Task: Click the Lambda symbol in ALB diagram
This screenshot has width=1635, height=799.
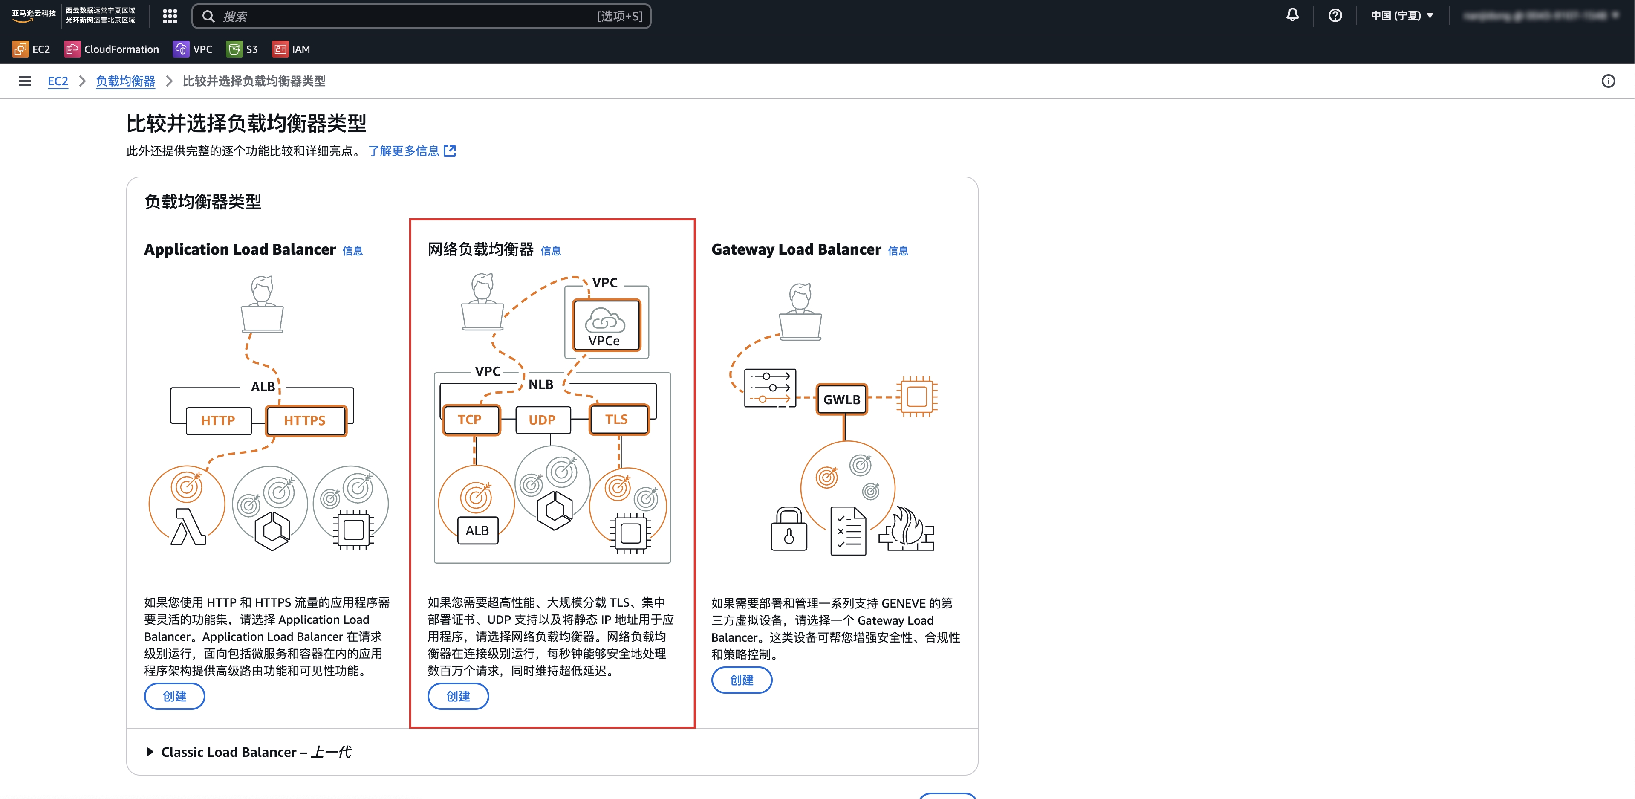Action: tap(188, 527)
